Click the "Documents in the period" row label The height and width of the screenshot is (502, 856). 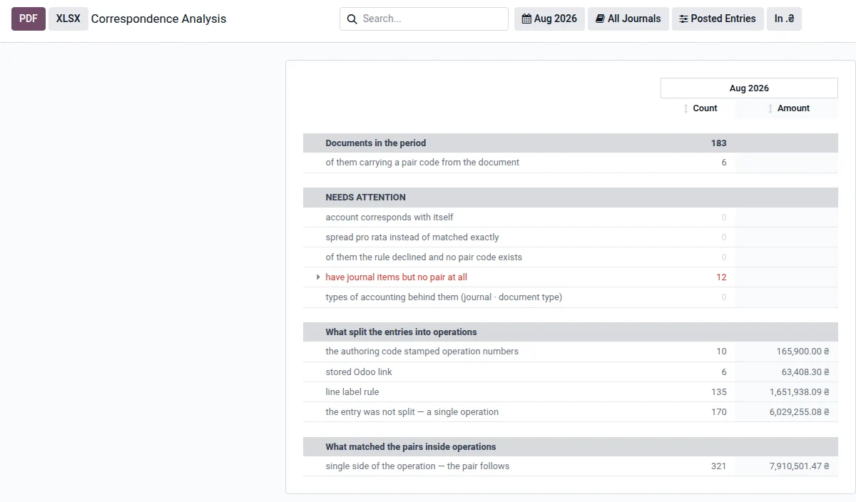coord(376,143)
